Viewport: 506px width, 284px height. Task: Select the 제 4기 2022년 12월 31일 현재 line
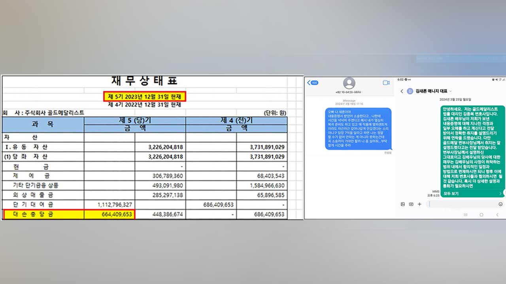144,105
